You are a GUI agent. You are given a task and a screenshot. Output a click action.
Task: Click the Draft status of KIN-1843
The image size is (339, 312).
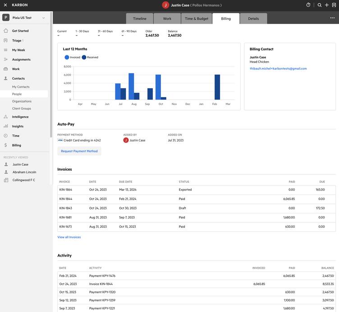tap(182, 208)
